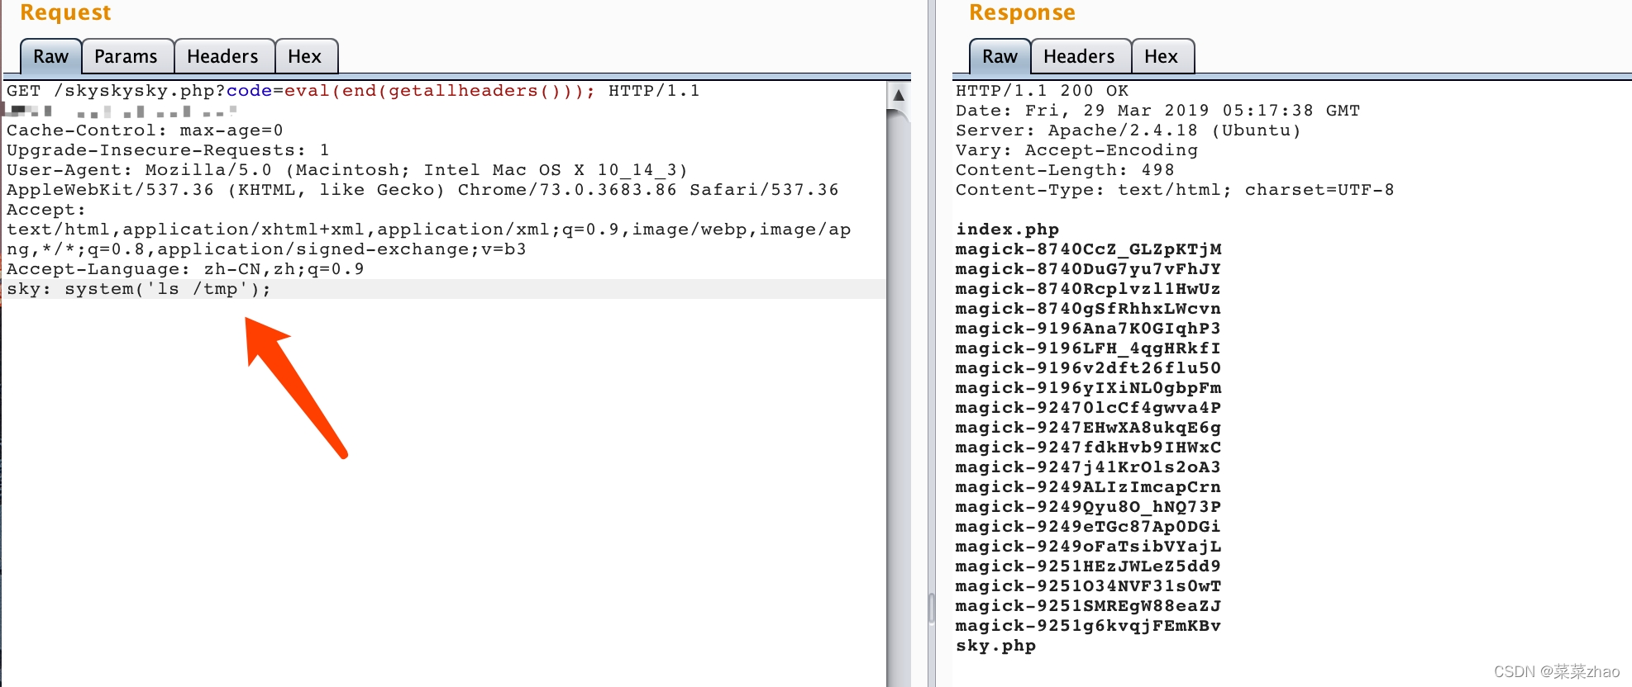Viewport: 1632px width, 687px height.
Task: Click magick-9251SMREgW88eaZJ in response
Action: click(x=1089, y=606)
